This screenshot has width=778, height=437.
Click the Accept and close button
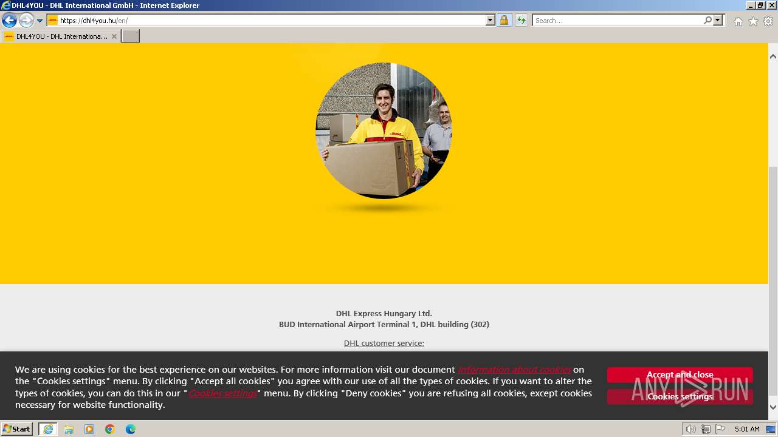pos(680,374)
